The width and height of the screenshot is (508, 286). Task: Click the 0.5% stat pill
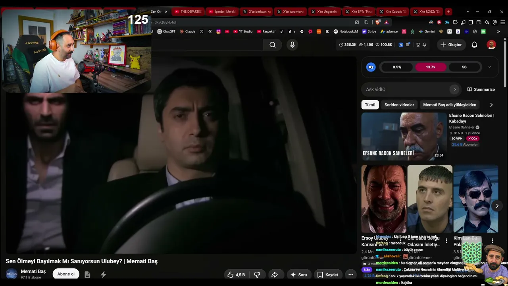(397, 67)
